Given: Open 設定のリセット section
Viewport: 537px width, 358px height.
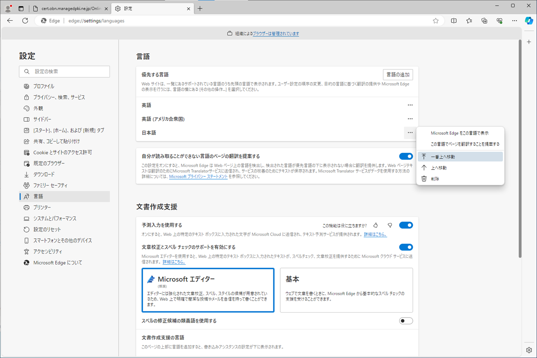Looking at the screenshot, I should pyautogui.click(x=64, y=229).
